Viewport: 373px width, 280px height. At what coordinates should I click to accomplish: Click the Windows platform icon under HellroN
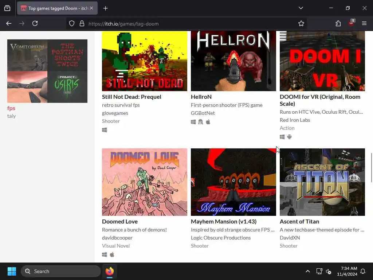click(x=193, y=122)
